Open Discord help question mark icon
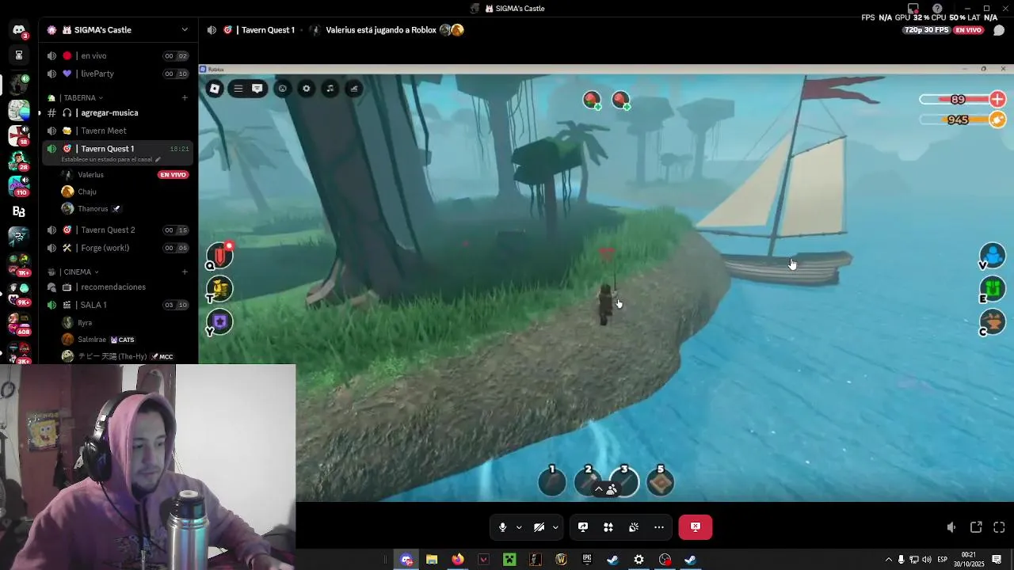 pyautogui.click(x=937, y=9)
